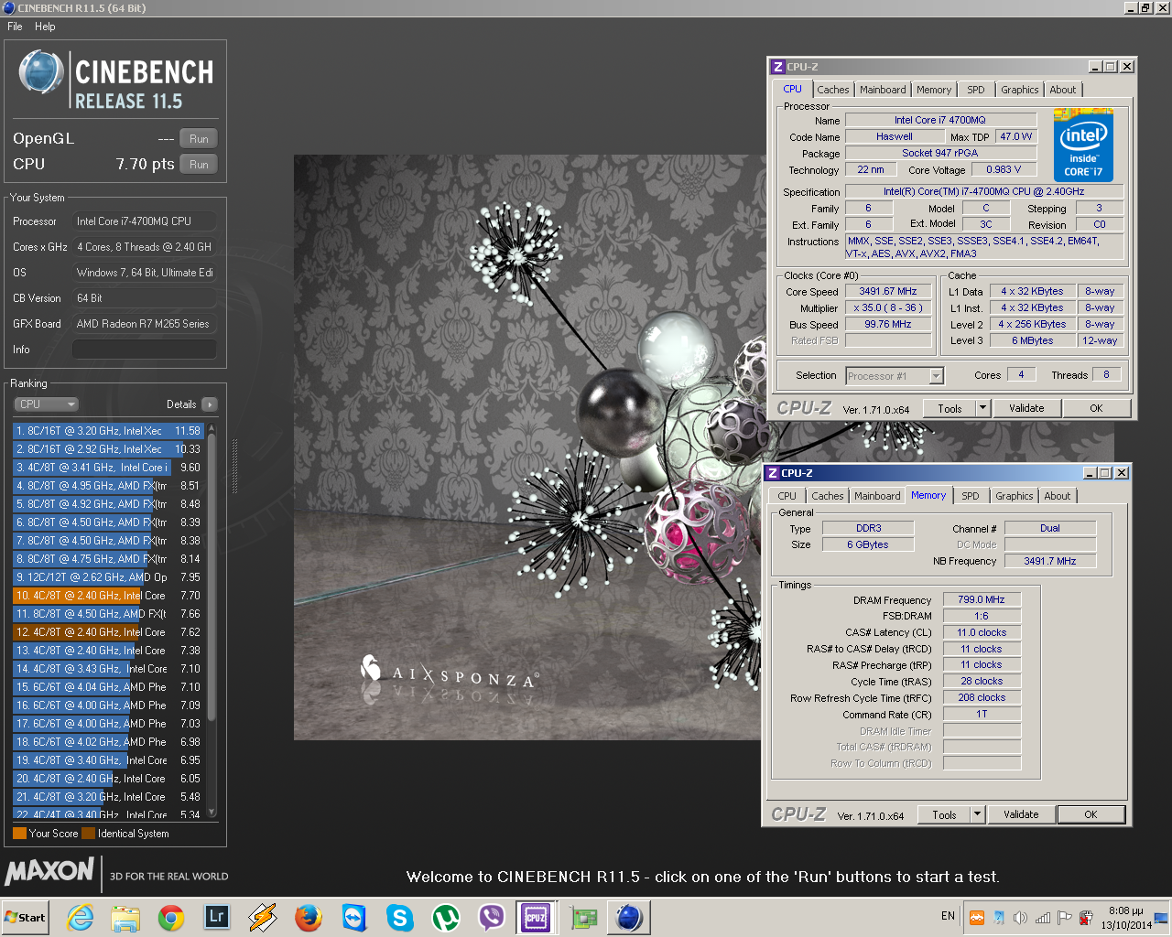This screenshot has height=937, width=1172.
Task: Open Internet Explorer from the taskbar
Action: [x=81, y=917]
